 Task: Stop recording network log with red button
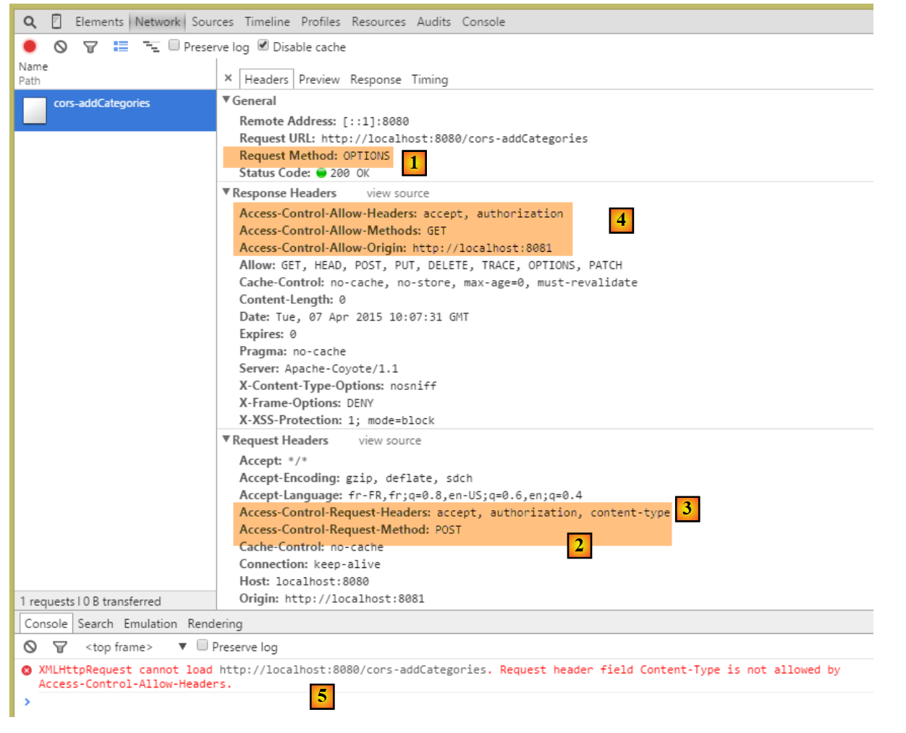(x=30, y=46)
